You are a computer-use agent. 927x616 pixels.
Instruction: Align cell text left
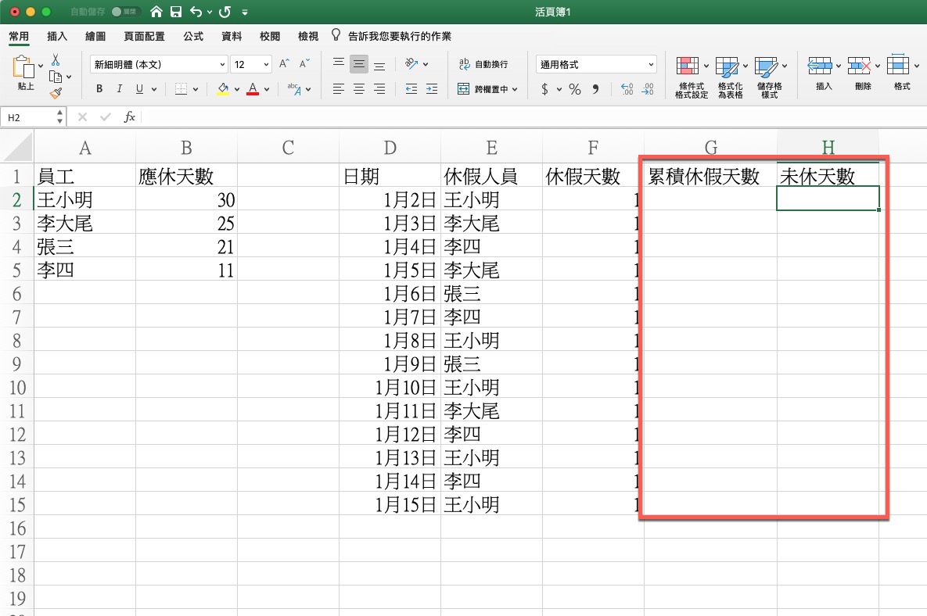[x=338, y=89]
